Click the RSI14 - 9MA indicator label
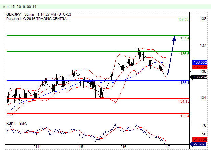Viewport: 211px width, 159px height. (16, 123)
